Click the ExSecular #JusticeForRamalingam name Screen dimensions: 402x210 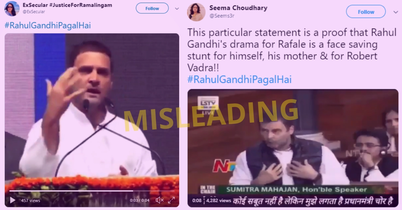coord(67,5)
